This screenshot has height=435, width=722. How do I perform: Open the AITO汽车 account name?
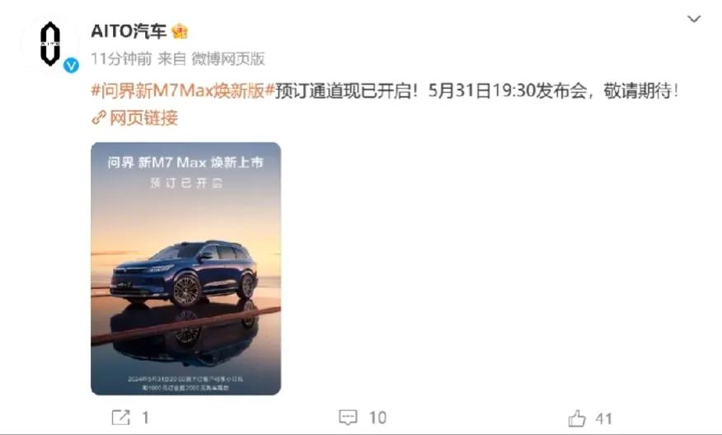tap(129, 31)
